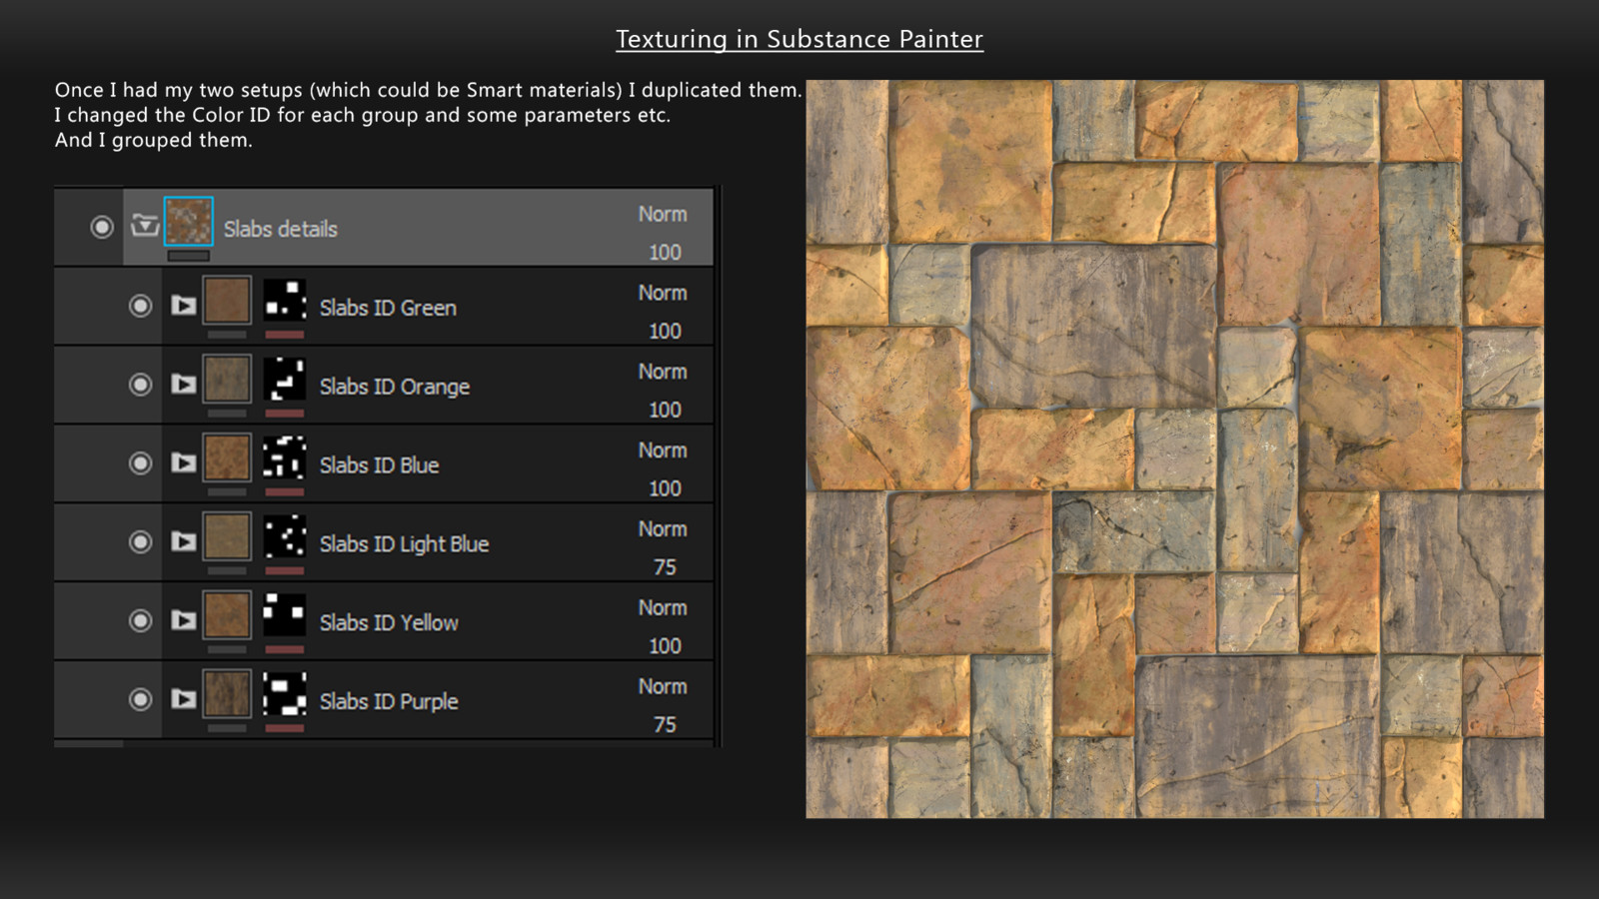This screenshot has height=899, width=1599.
Task: Open blend mode of Slabs ID Yellow
Action: [x=663, y=608]
